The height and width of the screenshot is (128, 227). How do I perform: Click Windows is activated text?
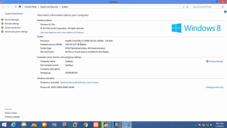pyautogui.click(x=50, y=82)
